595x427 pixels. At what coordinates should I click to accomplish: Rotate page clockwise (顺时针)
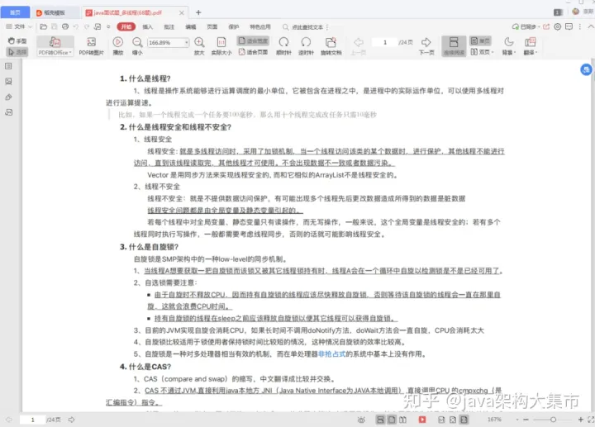pyautogui.click(x=283, y=46)
